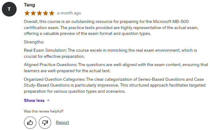
Task: Click the 'a month ago' timestamp
Action: point(69,13)
